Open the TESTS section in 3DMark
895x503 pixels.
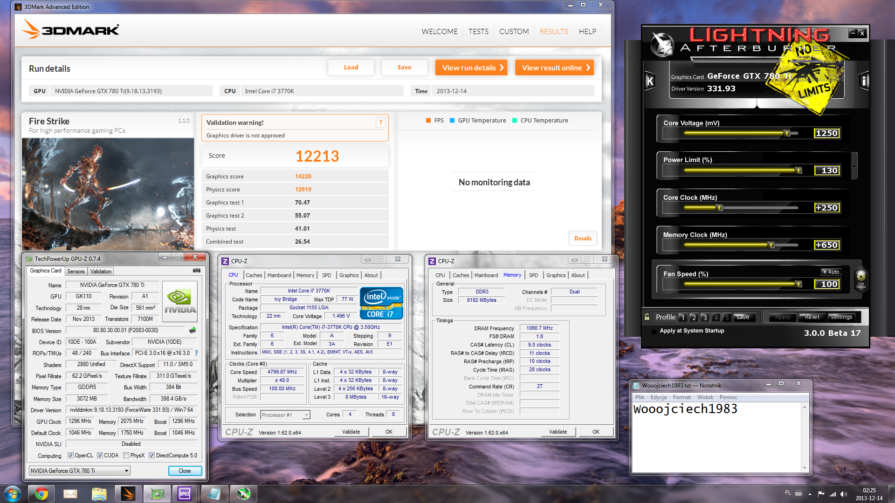(x=478, y=32)
